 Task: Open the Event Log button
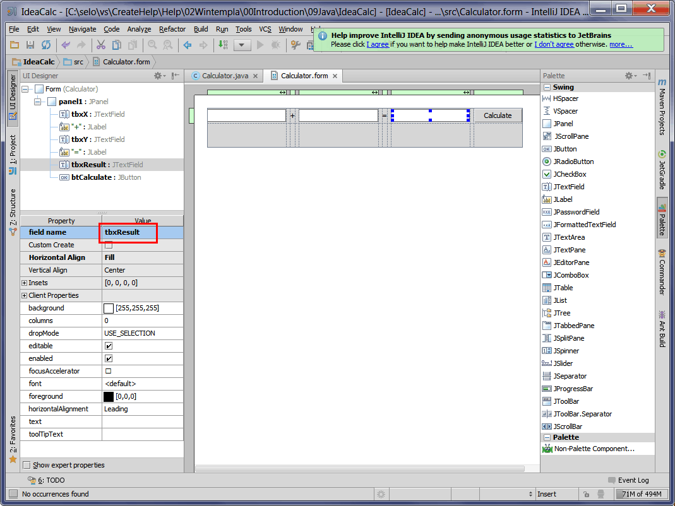click(x=628, y=480)
